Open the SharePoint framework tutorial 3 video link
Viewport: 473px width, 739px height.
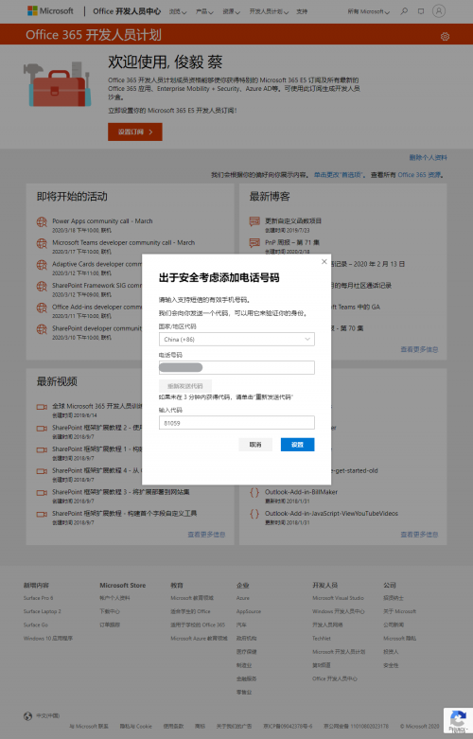point(120,492)
